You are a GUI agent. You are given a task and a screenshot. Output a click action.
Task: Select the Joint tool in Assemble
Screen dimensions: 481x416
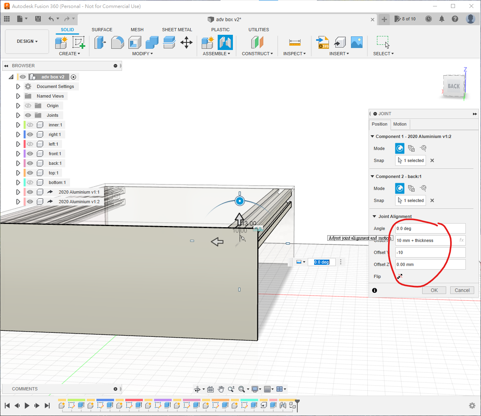click(225, 42)
